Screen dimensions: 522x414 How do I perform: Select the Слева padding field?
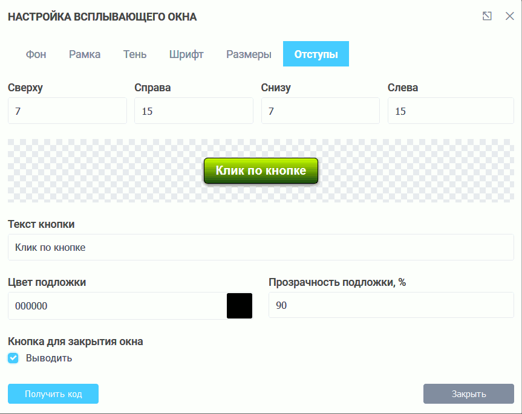pyautogui.click(x=450, y=110)
